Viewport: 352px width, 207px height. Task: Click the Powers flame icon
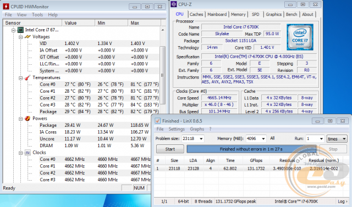point(28,119)
